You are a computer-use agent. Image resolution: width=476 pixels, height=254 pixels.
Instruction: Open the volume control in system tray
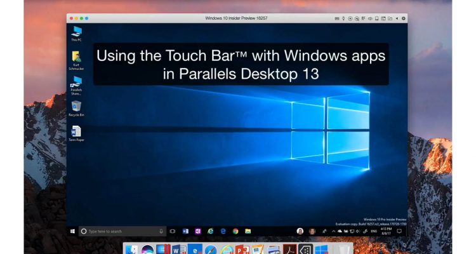[358, 231]
